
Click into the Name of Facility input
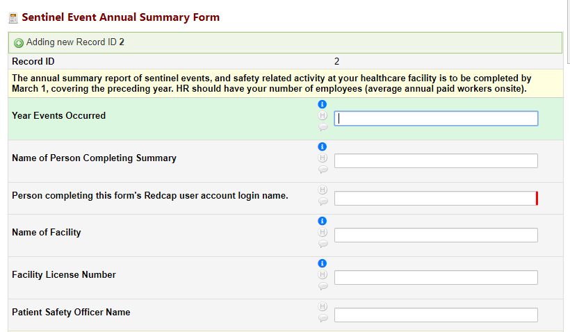click(436, 235)
